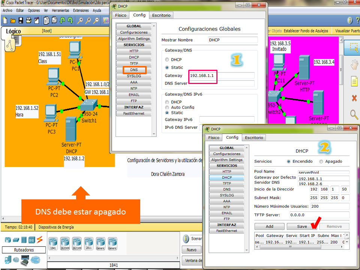Screen dimensions: 360x270
Task: Click the Lógico workspace topology icon
Action: click(x=10, y=45)
